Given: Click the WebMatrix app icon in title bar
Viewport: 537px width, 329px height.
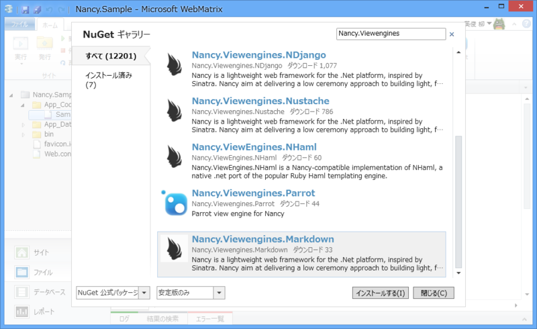Looking at the screenshot, I should [9, 9].
